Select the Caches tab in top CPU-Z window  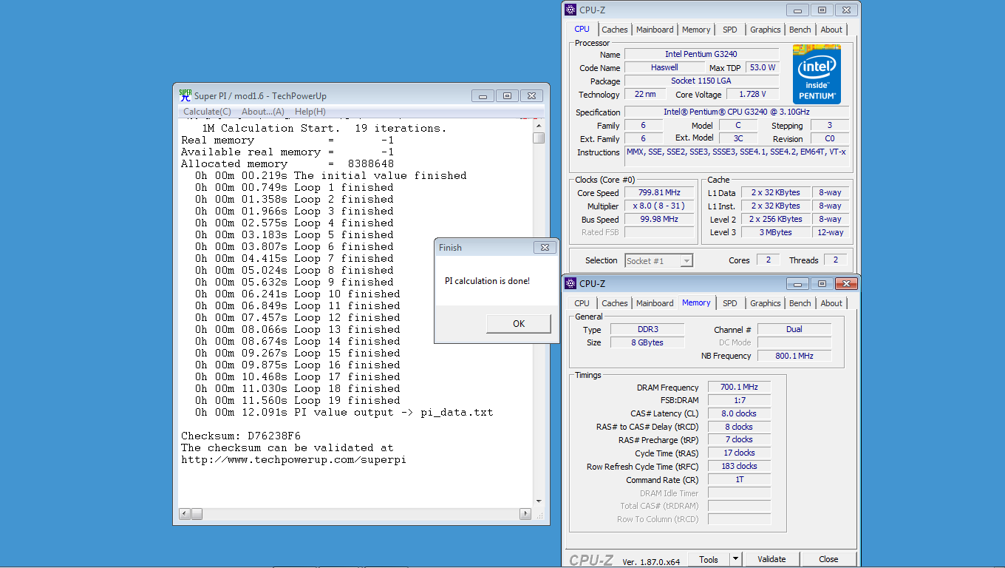[614, 30]
